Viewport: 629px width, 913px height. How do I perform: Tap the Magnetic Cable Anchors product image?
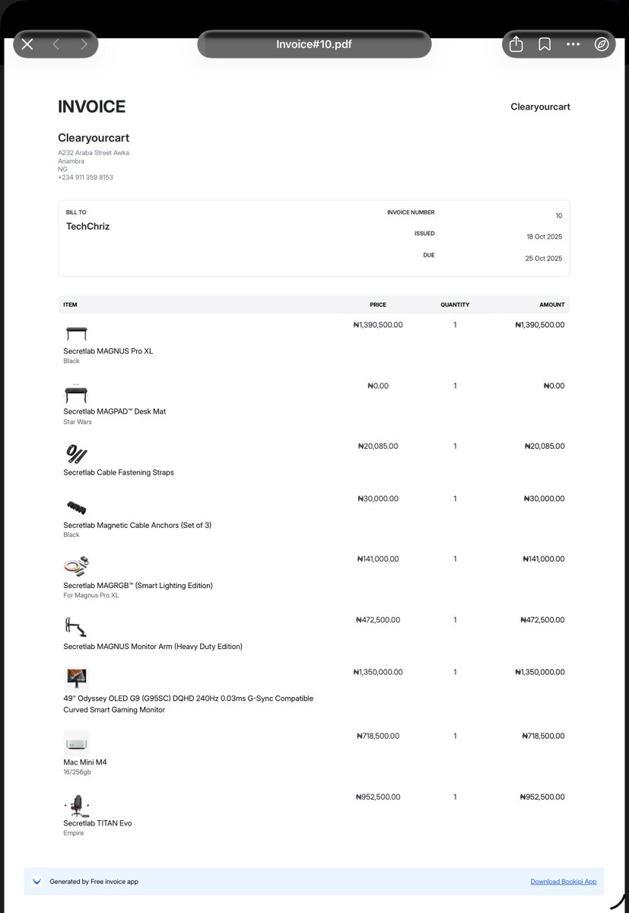[76, 507]
